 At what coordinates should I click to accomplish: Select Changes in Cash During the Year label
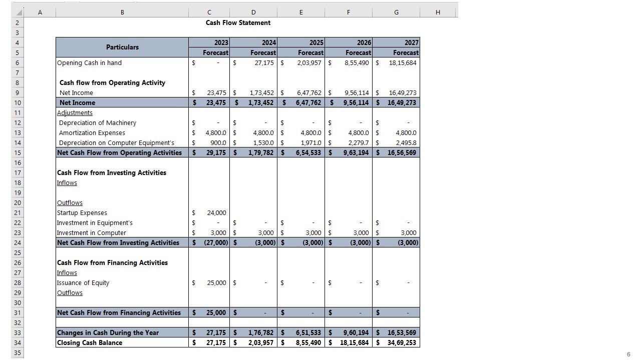pyautogui.click(x=108, y=332)
